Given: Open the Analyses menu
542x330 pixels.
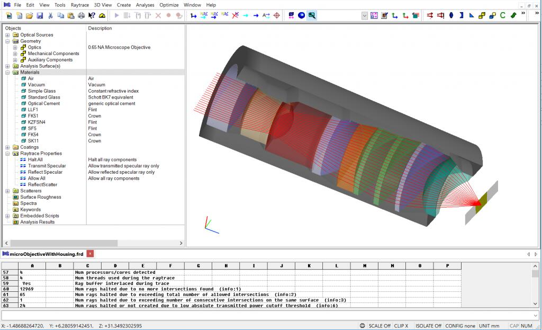Looking at the screenshot, I should pos(145,5).
